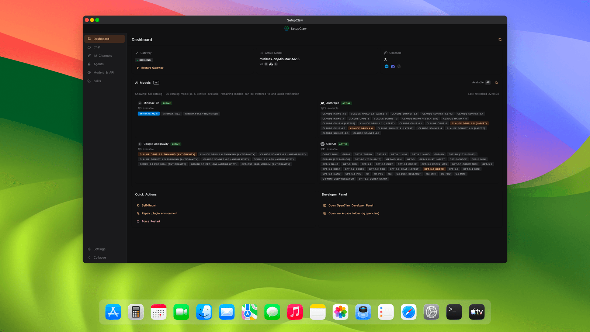Click Restart Gateway
This screenshot has width=590, height=332.
[x=150, y=68]
